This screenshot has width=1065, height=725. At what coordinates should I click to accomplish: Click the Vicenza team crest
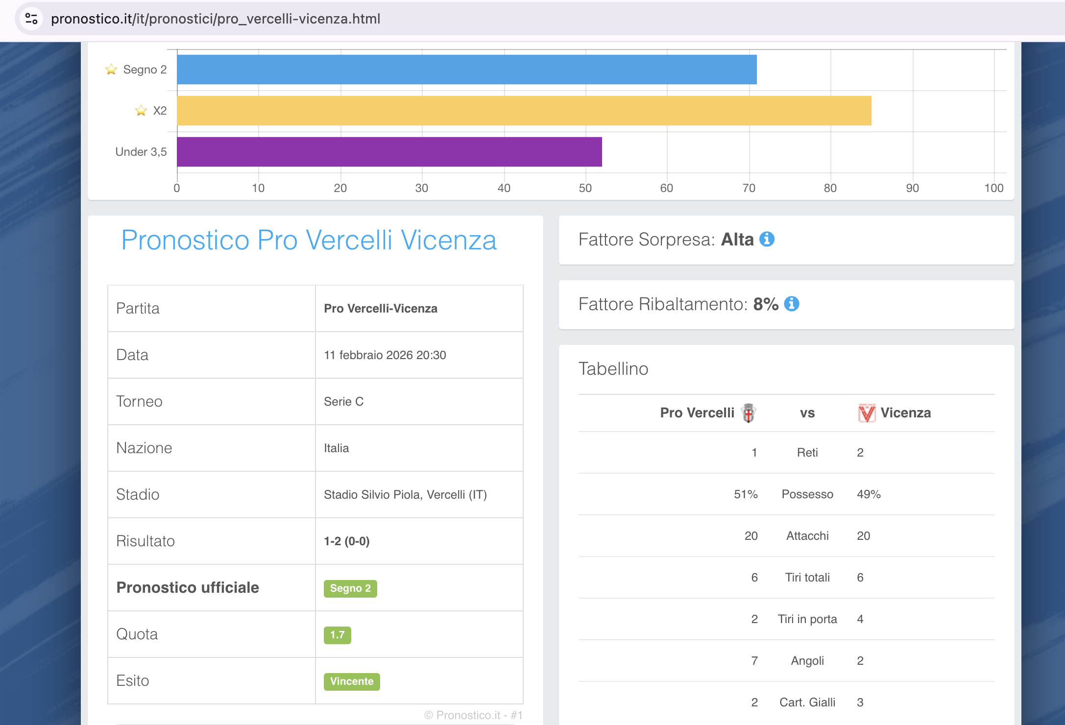point(867,413)
